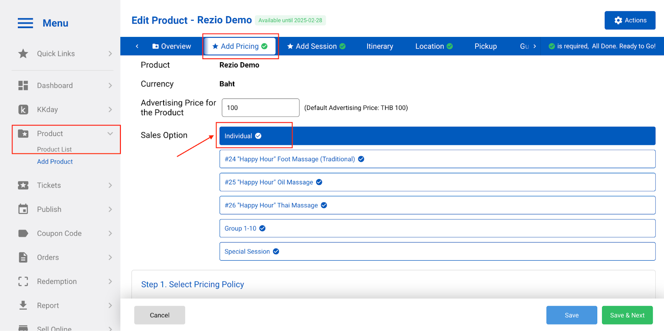
Task: Click 'Step 1. Select Pricing Policy' heading
Action: point(193,285)
